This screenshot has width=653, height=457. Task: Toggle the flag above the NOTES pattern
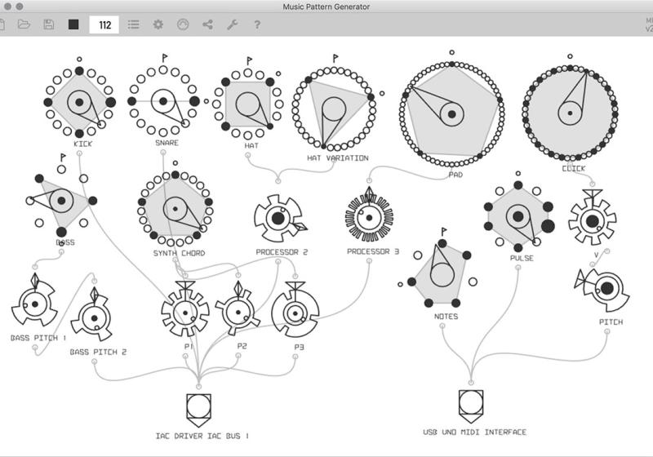(x=444, y=232)
